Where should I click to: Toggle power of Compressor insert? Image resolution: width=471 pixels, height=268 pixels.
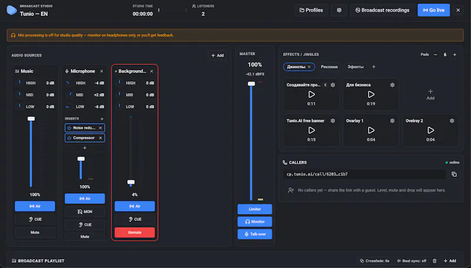[x=69, y=138]
